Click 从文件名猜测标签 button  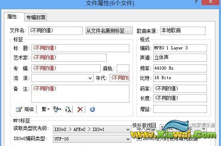(109, 31)
